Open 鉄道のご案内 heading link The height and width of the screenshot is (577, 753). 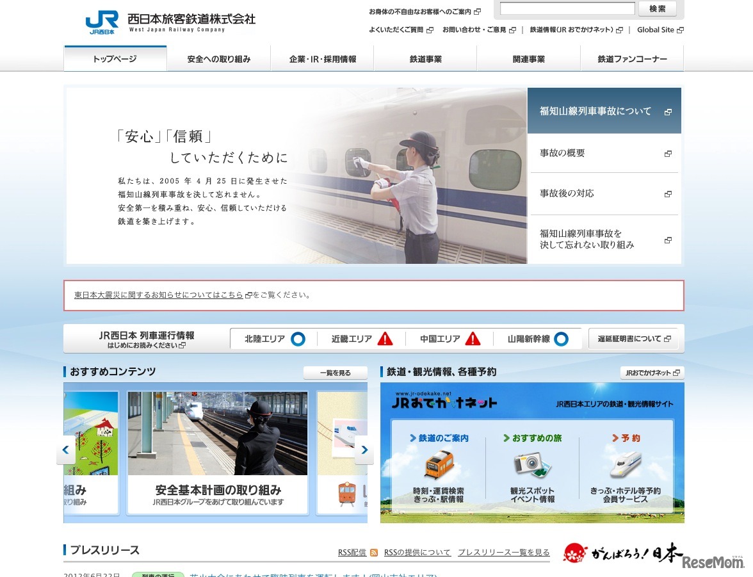click(x=439, y=438)
